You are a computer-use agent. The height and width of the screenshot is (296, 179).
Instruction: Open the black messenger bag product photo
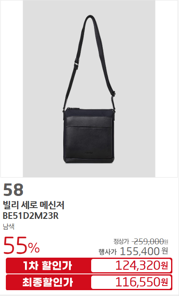89,89
